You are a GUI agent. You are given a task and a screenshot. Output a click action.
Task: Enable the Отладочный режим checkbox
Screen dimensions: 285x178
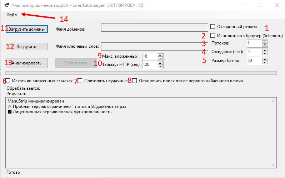213,27
